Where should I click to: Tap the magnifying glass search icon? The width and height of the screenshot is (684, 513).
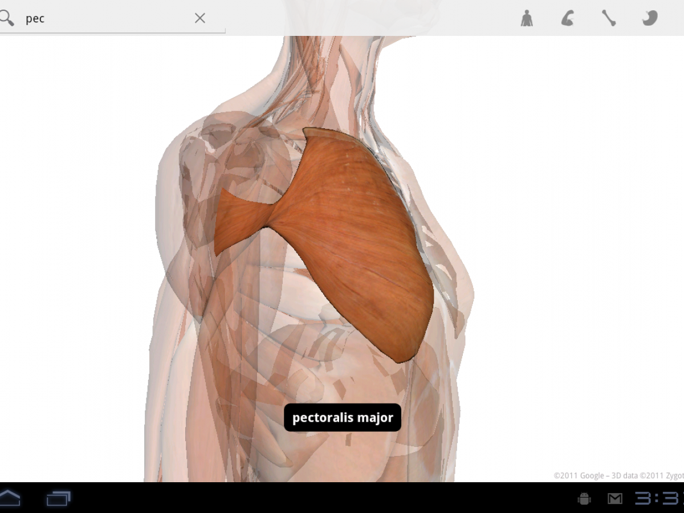7,18
